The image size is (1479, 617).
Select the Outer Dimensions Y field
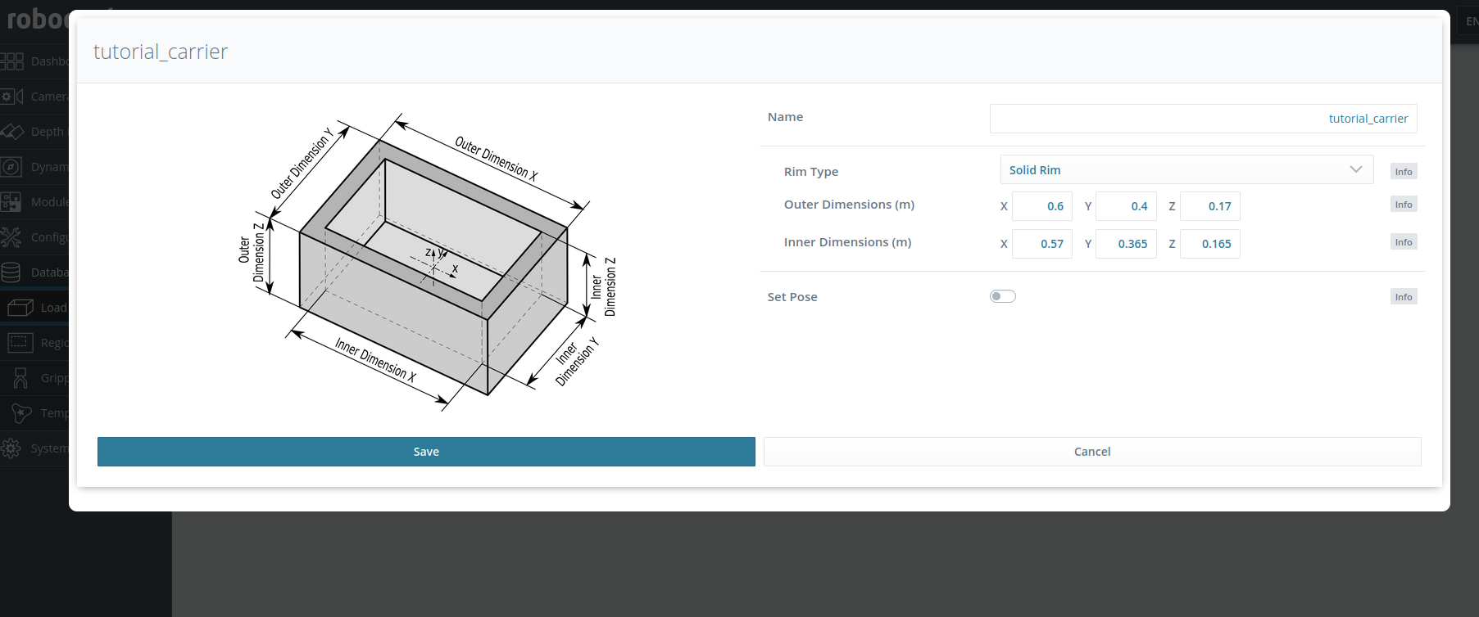coord(1126,206)
